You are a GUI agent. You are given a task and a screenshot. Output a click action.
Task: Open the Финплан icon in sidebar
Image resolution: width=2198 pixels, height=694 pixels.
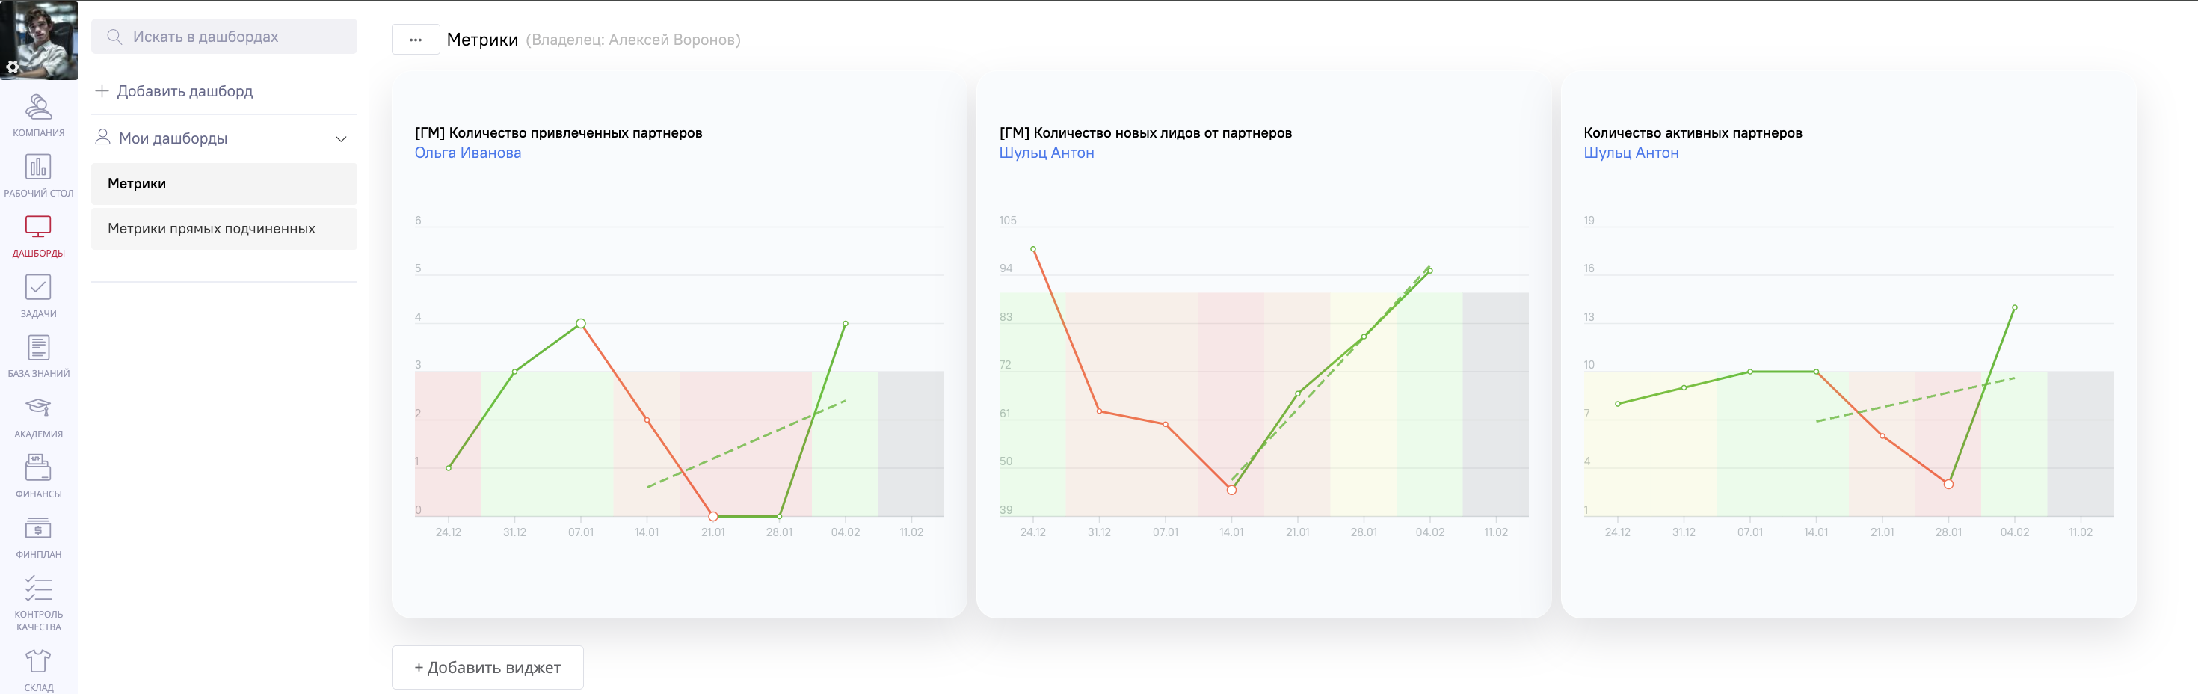pos(38,529)
